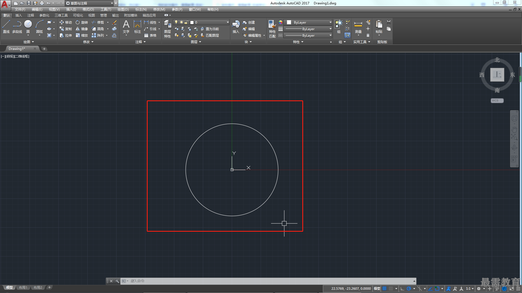Click the 编辑属性 (Edit Attributes) button
The width and height of the screenshot is (522, 293).
tap(252, 36)
